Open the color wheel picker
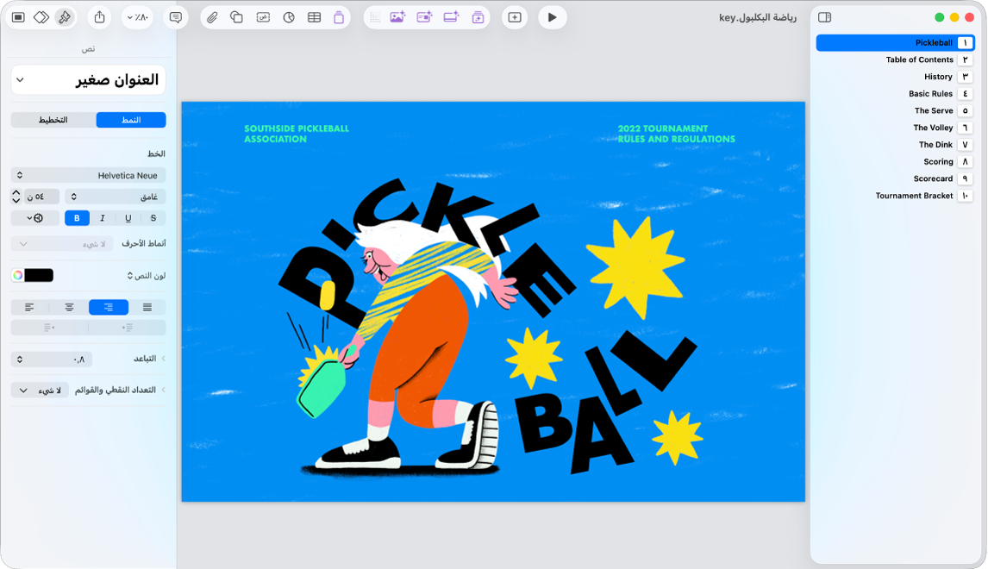The width and height of the screenshot is (988, 569). pyautogui.click(x=17, y=275)
